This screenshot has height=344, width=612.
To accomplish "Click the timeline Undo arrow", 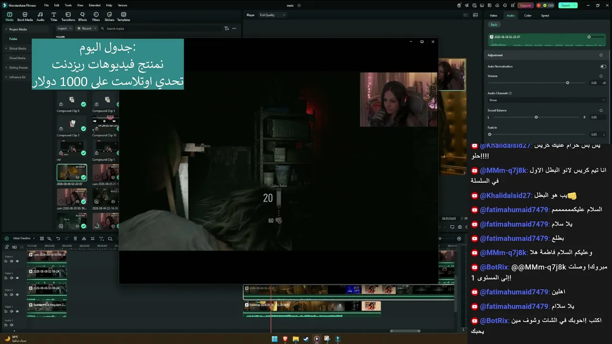I will (x=58, y=238).
